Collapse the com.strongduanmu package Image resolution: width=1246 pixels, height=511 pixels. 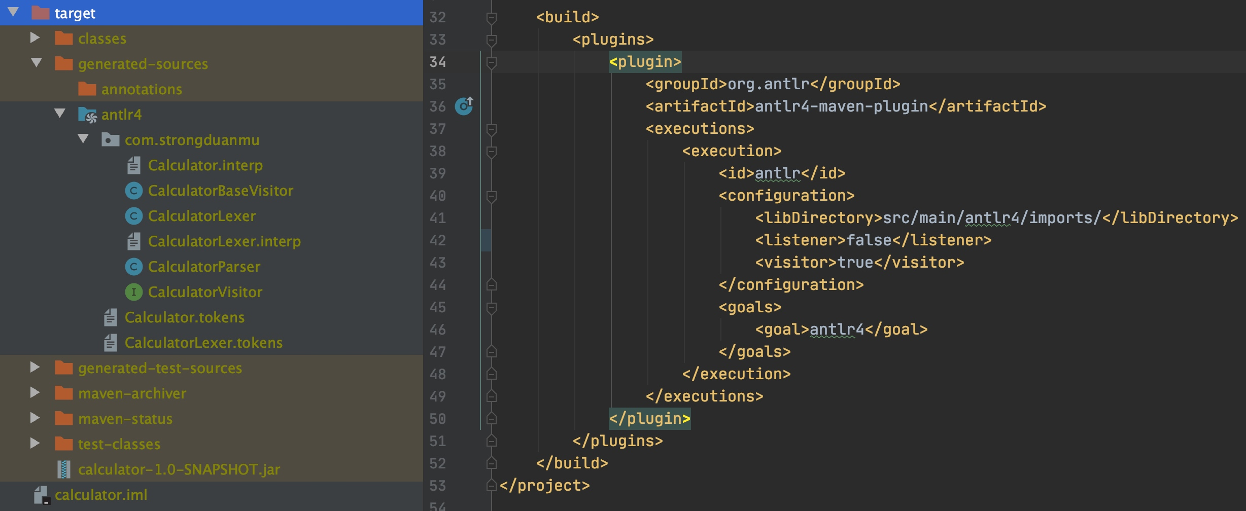[x=83, y=139]
